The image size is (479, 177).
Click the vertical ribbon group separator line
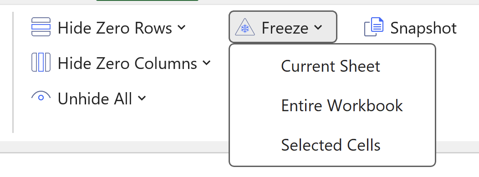pyautogui.click(x=13, y=72)
